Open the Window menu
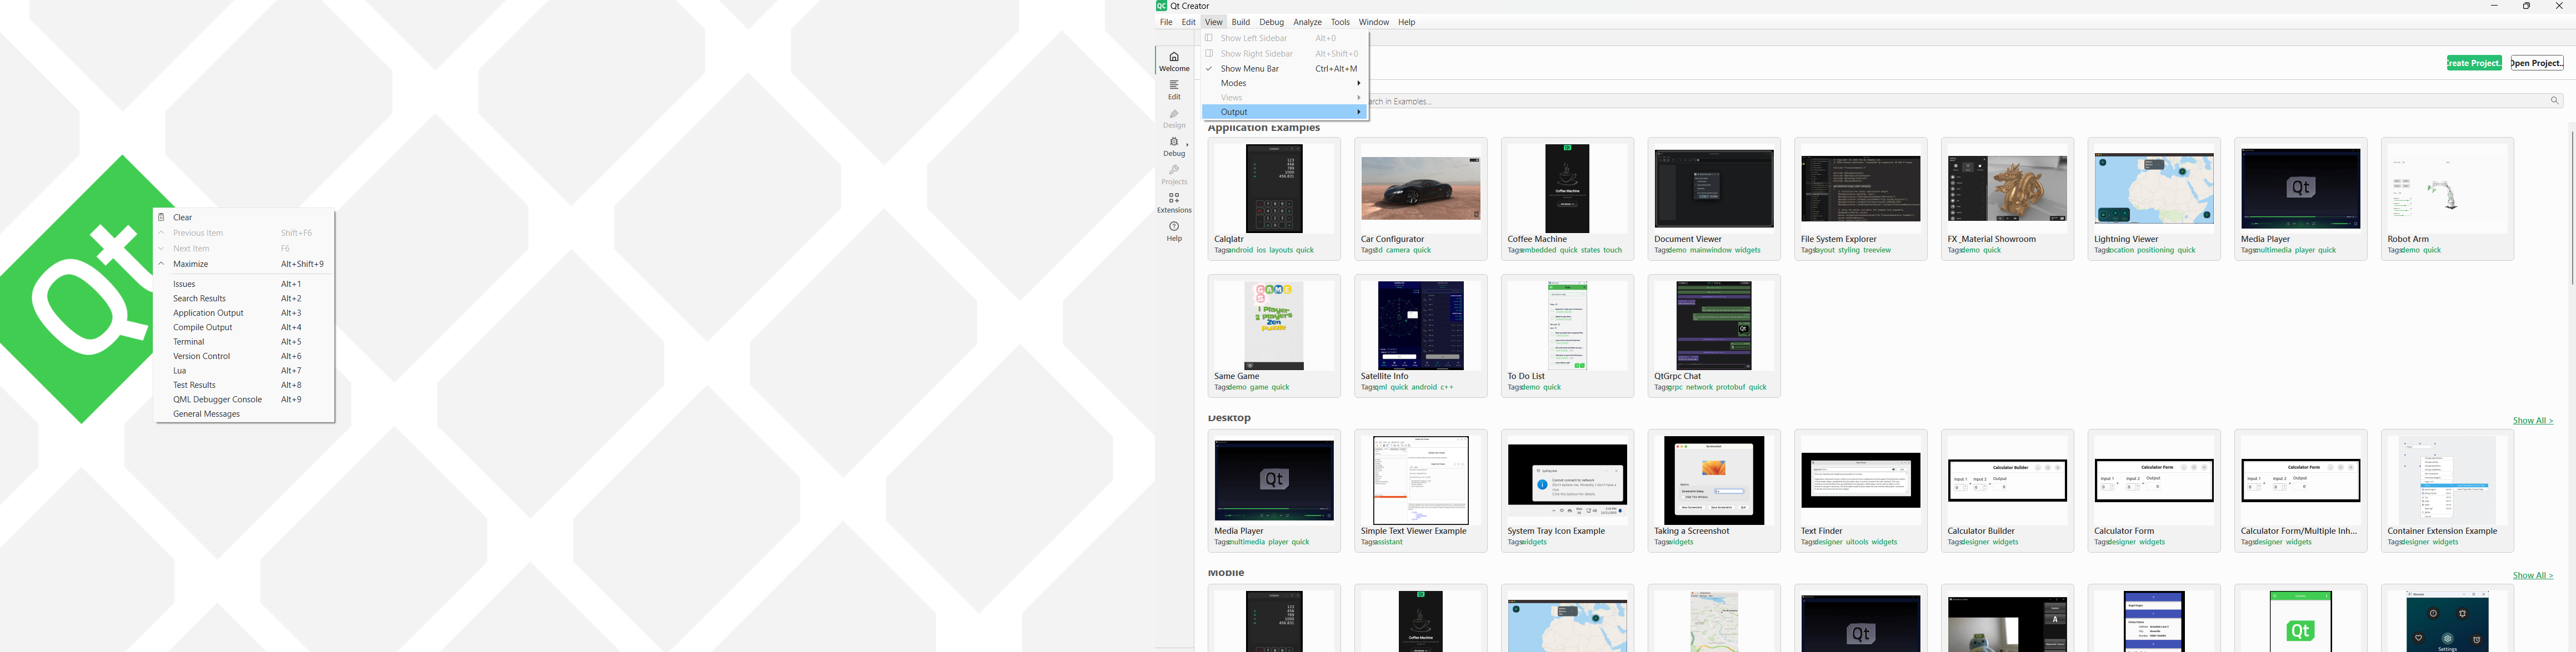Image resolution: width=2576 pixels, height=652 pixels. pos(1373,22)
